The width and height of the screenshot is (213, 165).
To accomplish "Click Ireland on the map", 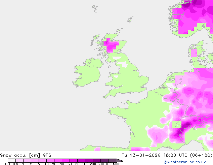I will (88, 72).
